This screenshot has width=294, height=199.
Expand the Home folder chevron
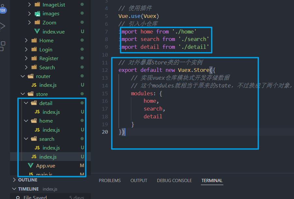pyautogui.click(x=26, y=40)
